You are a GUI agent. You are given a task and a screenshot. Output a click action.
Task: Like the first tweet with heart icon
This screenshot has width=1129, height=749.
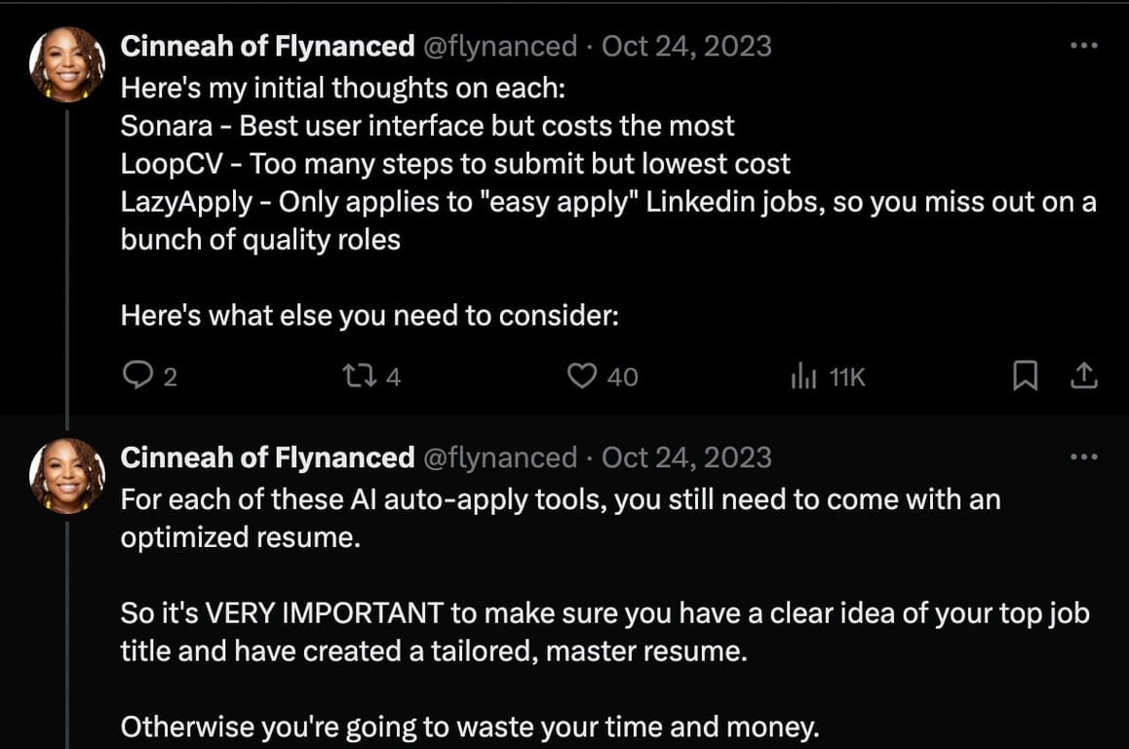coord(581,375)
